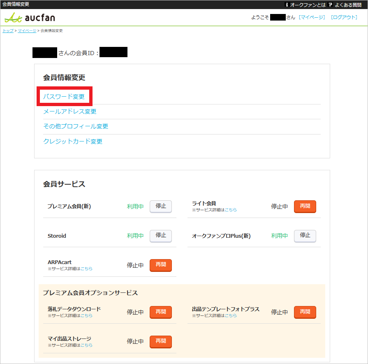368x364 pixels.
Task: Open the オークファンとは link
Action: 308,5
